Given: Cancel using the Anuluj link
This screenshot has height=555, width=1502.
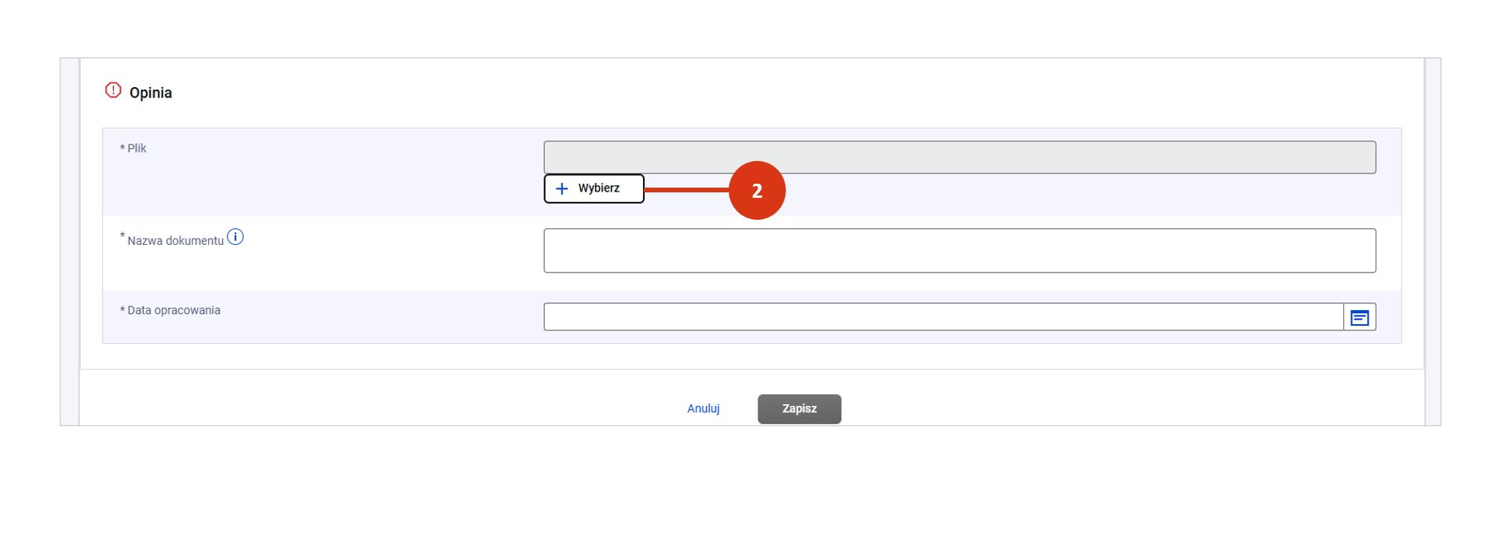Looking at the screenshot, I should [703, 409].
